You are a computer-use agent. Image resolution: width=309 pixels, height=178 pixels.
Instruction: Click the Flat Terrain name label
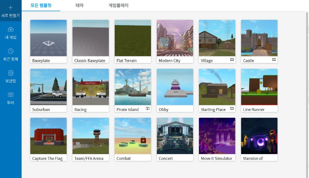pos(127,61)
